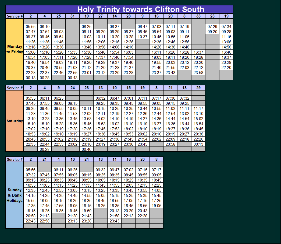This screenshot has height=244, width=281.
Task: Click the 23:13 Sunday departure cell
Action: [73, 221]
